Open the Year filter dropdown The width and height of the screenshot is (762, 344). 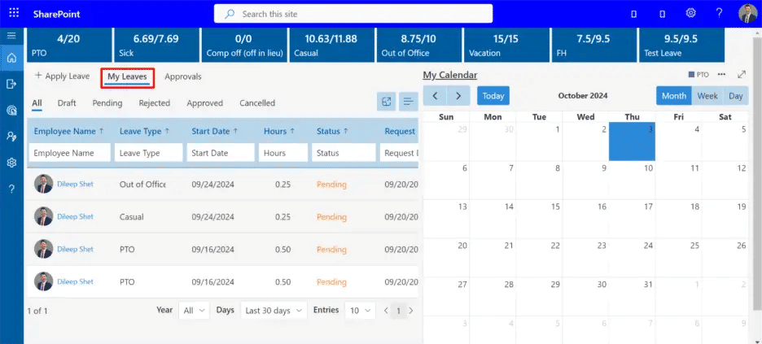coord(195,311)
